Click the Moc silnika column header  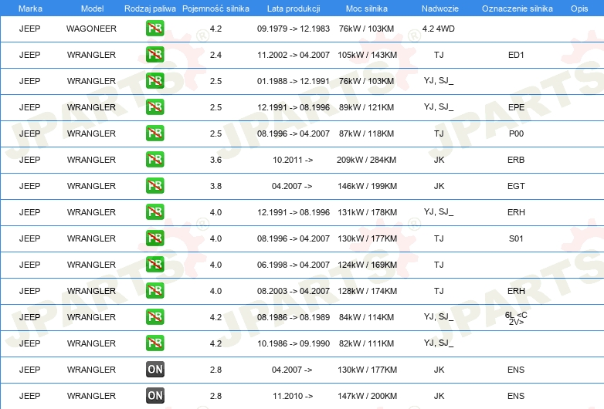tap(367, 8)
